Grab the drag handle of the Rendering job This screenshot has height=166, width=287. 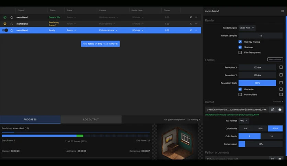coord(196,24)
